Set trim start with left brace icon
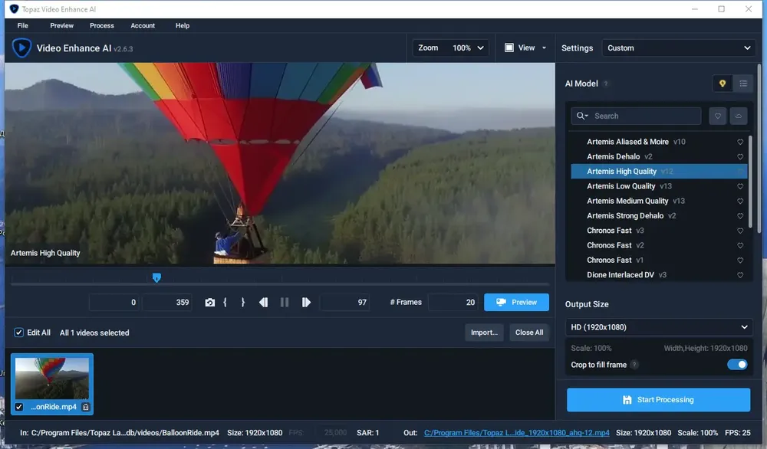This screenshot has height=449, width=767. 225,303
